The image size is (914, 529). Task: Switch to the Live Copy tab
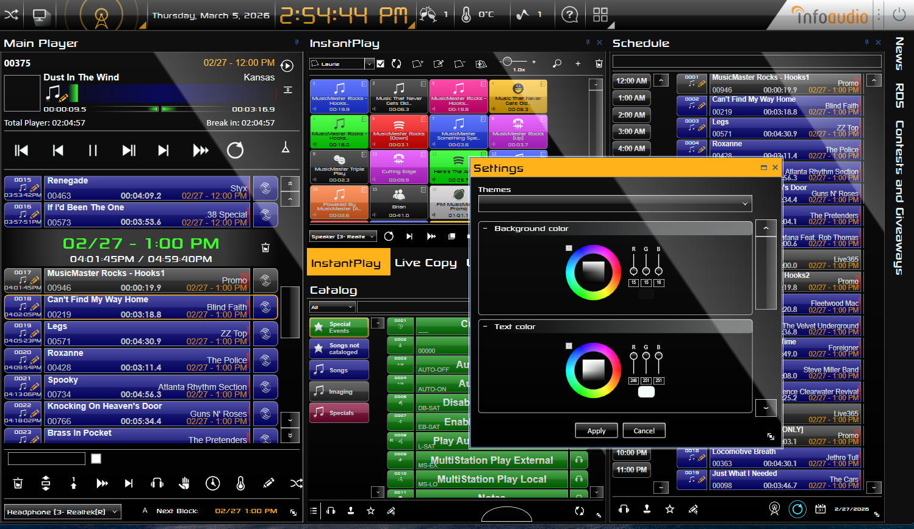[426, 262]
